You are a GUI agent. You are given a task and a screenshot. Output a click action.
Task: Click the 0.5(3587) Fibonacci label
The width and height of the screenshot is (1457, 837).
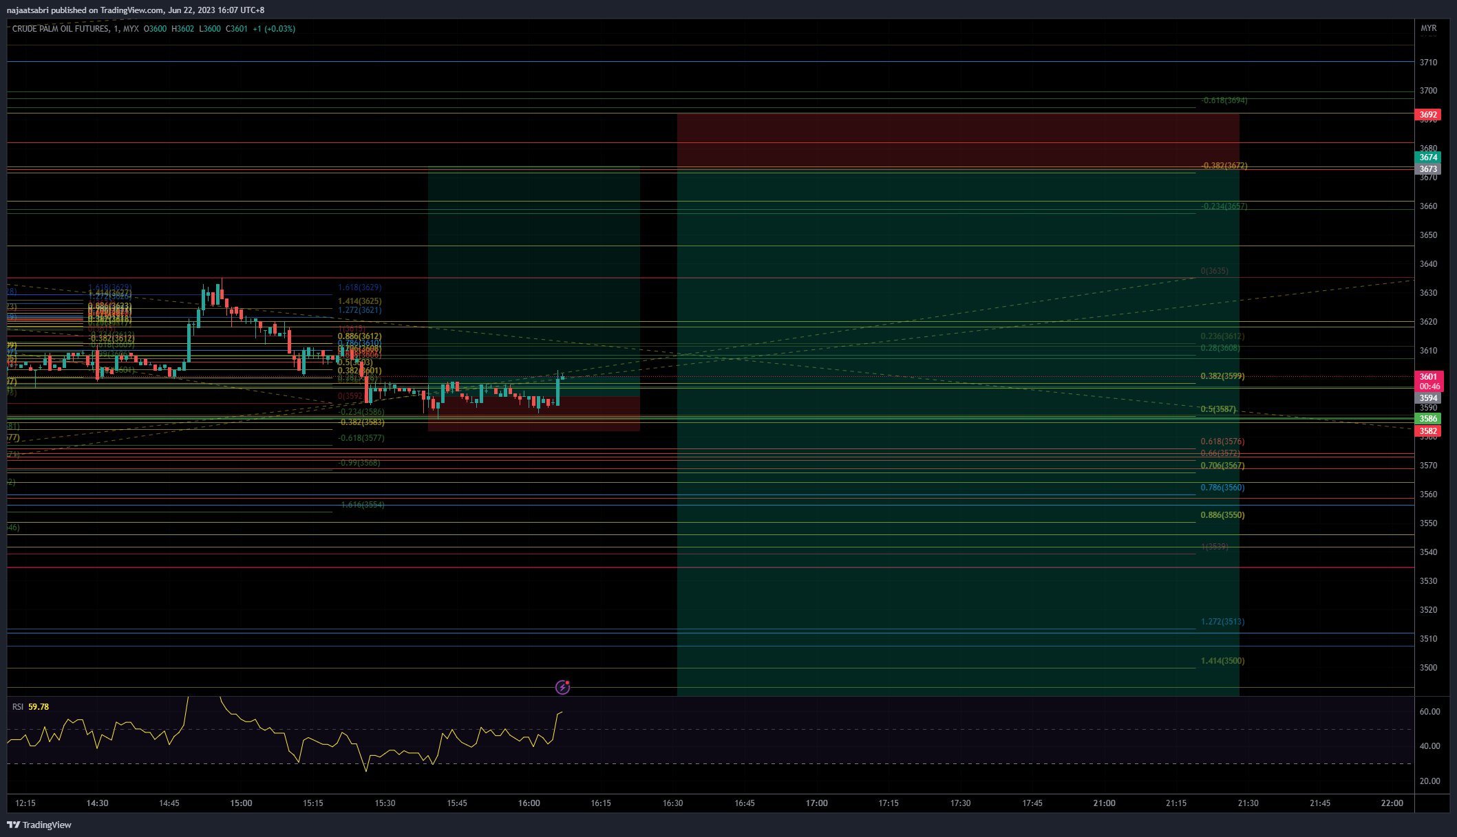tap(1218, 409)
